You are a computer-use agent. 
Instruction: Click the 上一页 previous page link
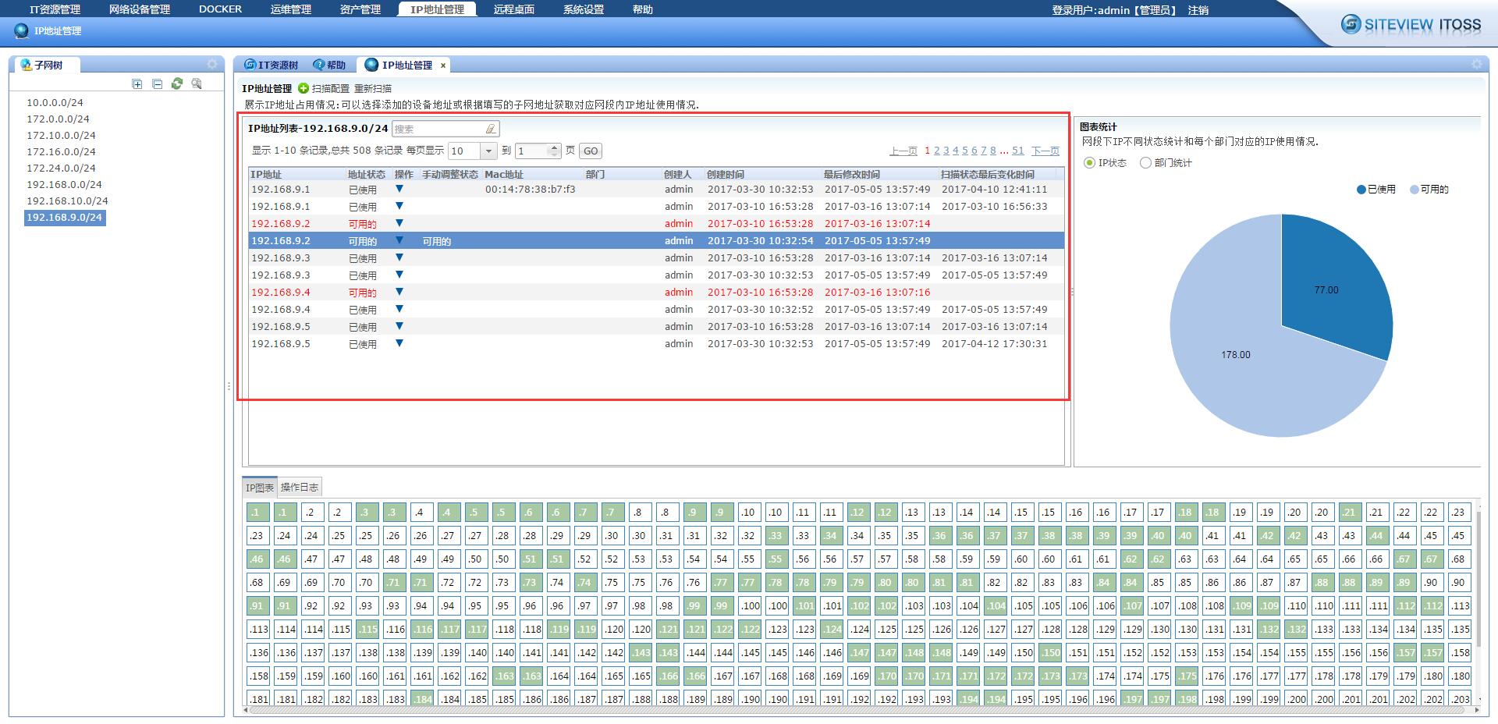(x=903, y=151)
